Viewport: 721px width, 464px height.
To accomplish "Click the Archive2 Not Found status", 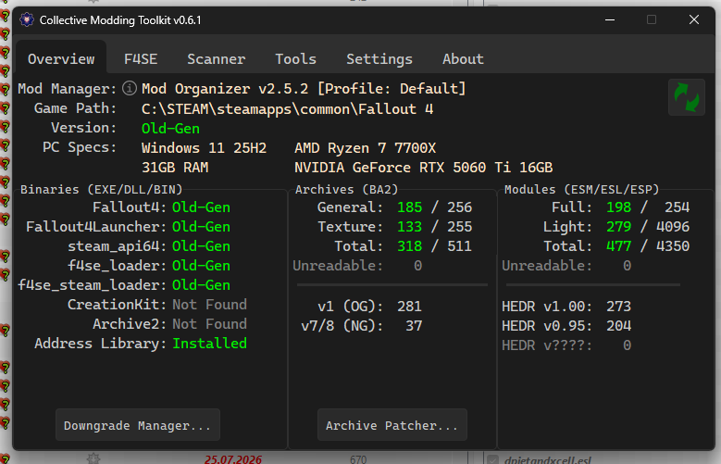I will point(209,323).
